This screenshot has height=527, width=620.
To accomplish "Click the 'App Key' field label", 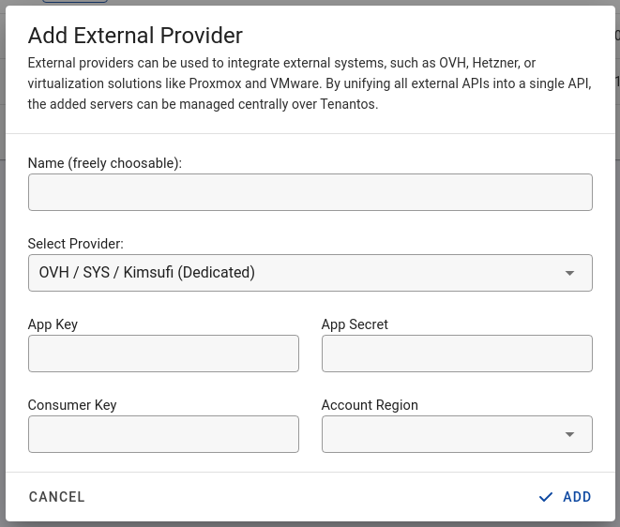I will pyautogui.click(x=53, y=324).
